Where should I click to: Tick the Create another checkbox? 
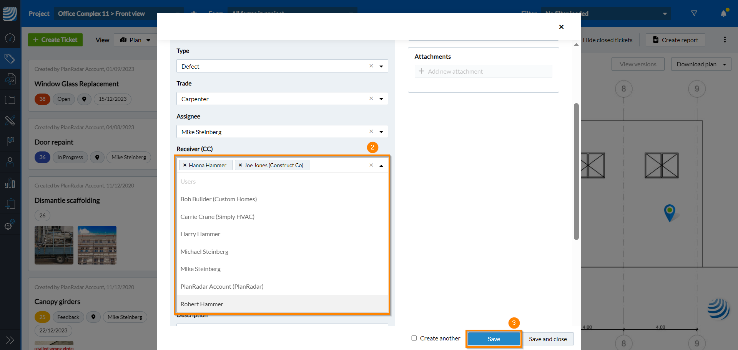coord(414,338)
